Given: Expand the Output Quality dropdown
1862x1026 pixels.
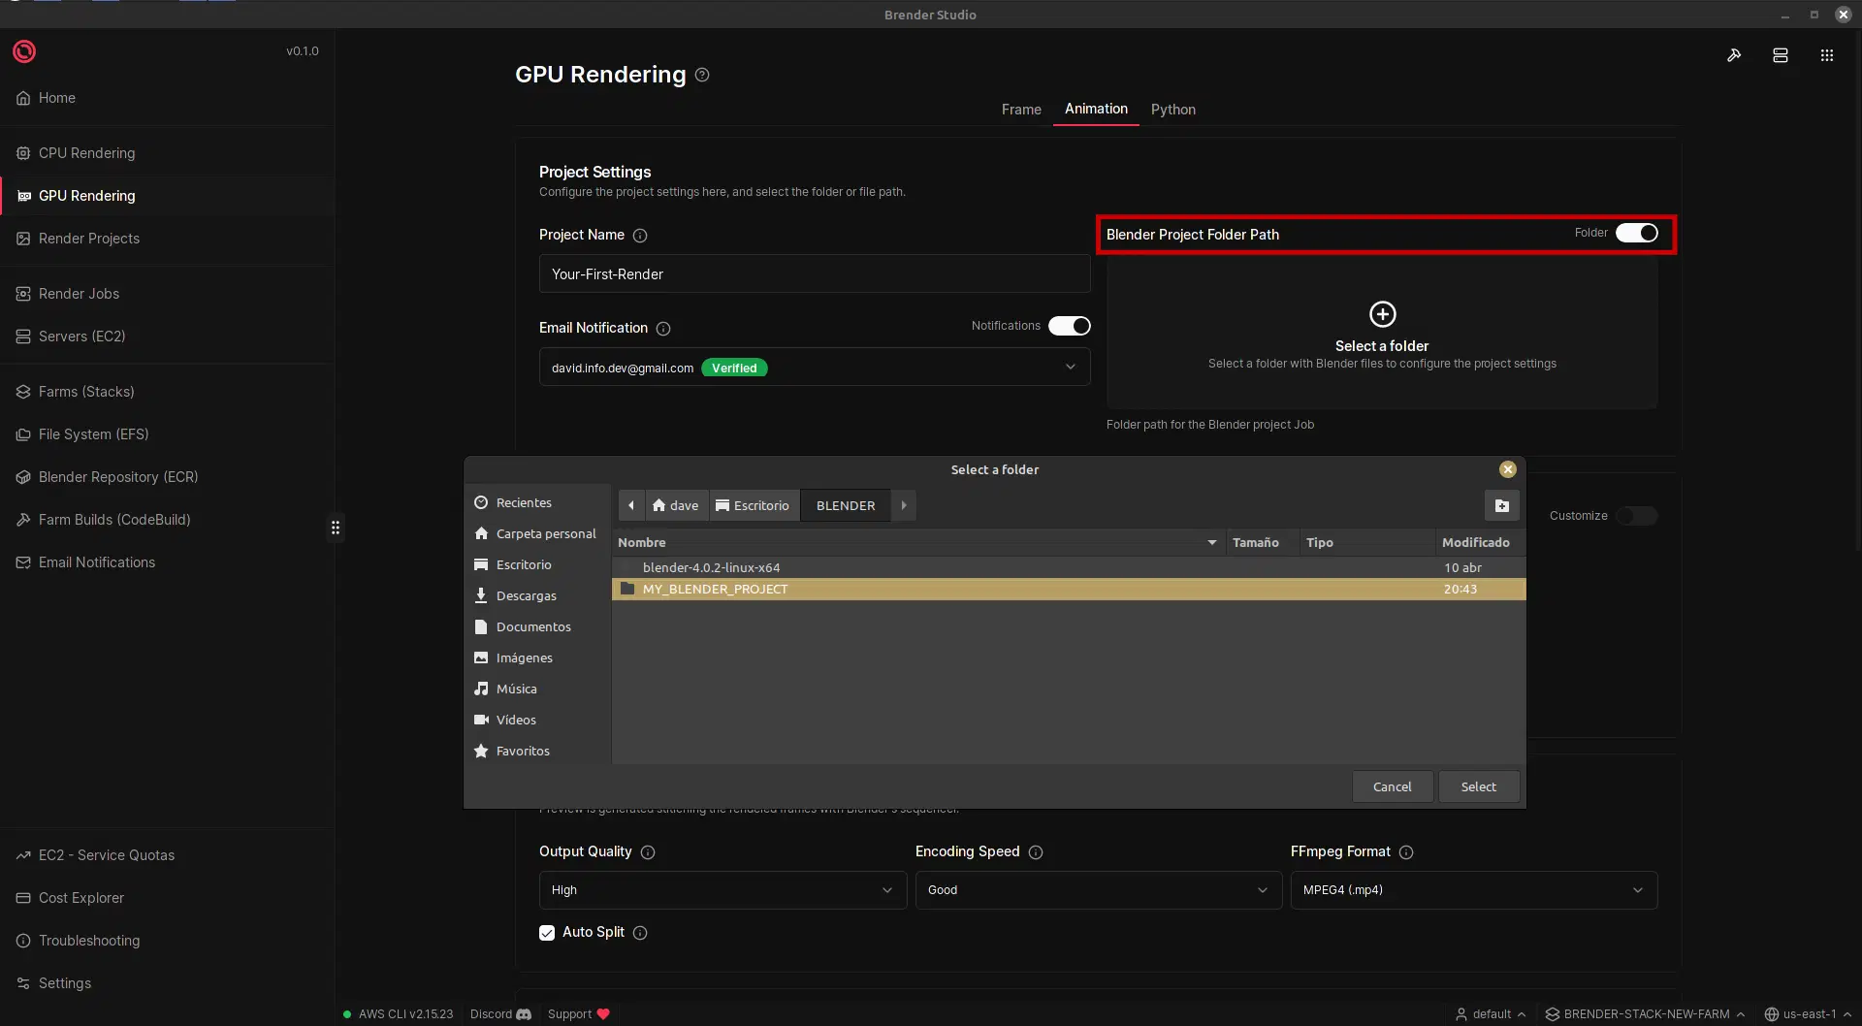Looking at the screenshot, I should tap(722, 890).
